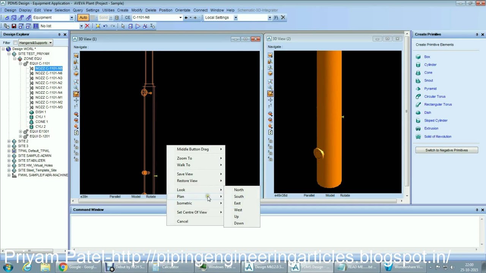Click the red X delete-list icon
The width and height of the screenshot is (486, 273).
(x=87, y=26)
